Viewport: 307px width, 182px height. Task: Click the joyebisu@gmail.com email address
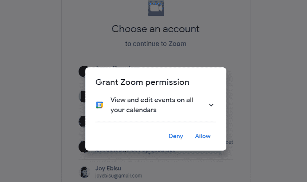(x=119, y=176)
